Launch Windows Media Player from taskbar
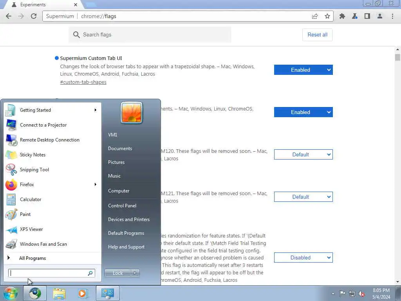401x301 pixels. [x=83, y=293]
